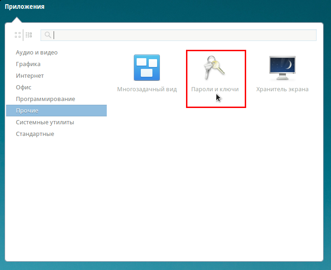Click the Приложения panel button
The height and width of the screenshot is (270, 331).
click(25, 7)
